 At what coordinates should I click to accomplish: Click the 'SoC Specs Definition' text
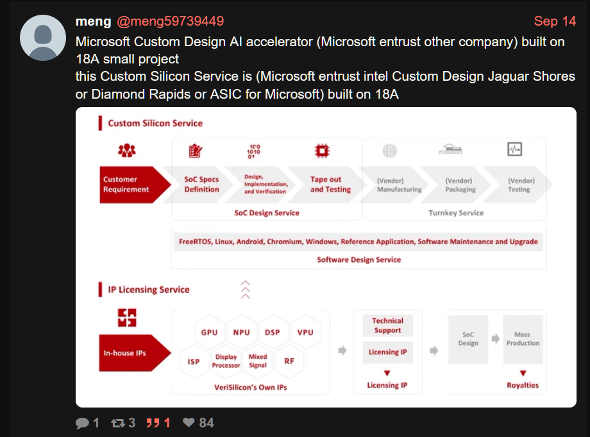[x=201, y=185]
